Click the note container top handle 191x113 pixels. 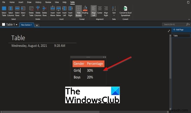click(88, 57)
